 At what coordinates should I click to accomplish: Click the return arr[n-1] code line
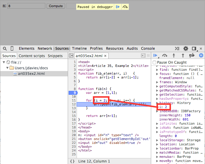pyautogui.click(x=101, y=116)
